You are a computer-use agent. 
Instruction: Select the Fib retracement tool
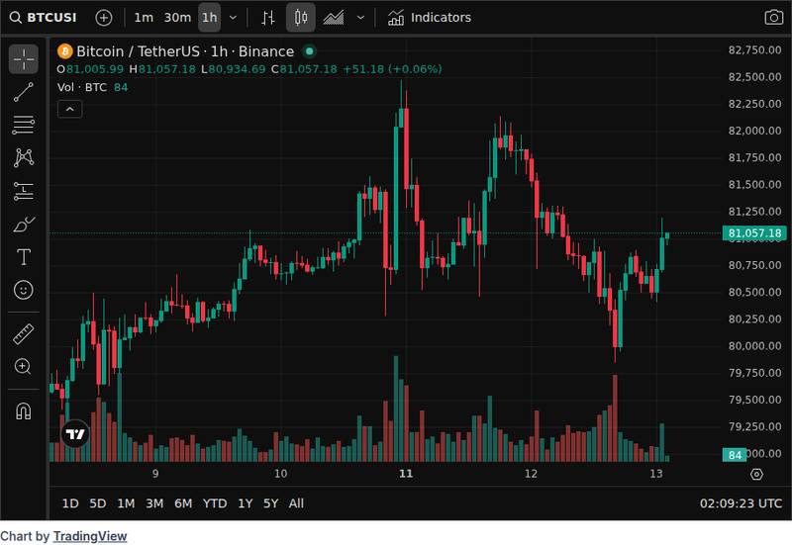click(23, 125)
